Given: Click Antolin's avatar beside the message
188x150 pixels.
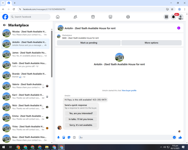Looking at the screenshot, I should click(59, 128).
